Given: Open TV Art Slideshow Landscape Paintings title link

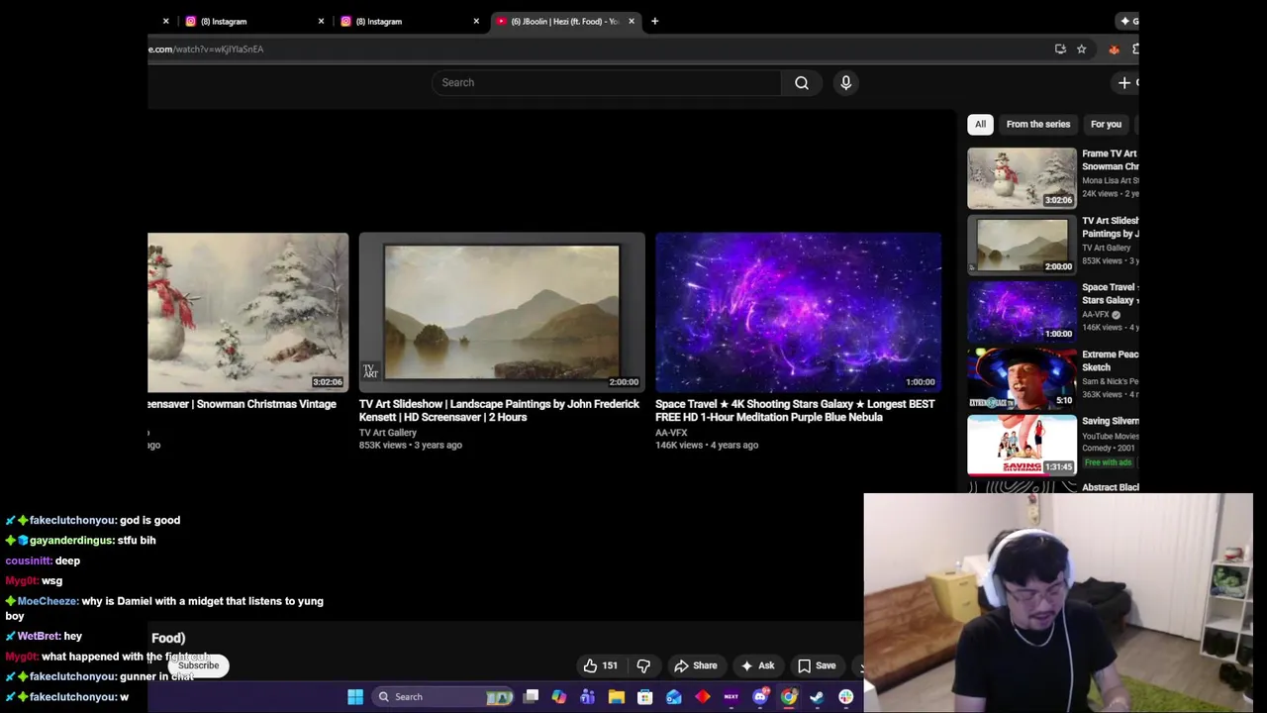Looking at the screenshot, I should point(499,411).
